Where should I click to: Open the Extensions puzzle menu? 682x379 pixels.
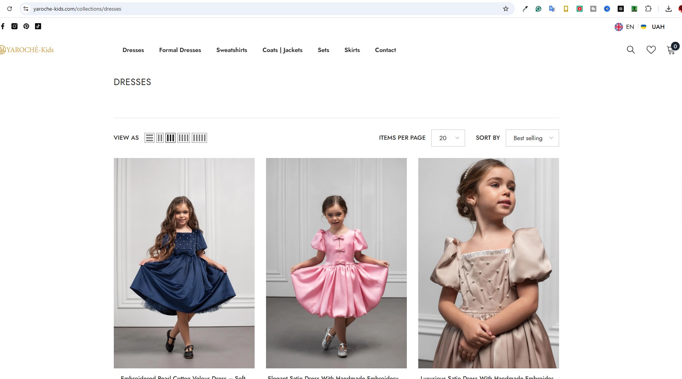click(x=649, y=9)
